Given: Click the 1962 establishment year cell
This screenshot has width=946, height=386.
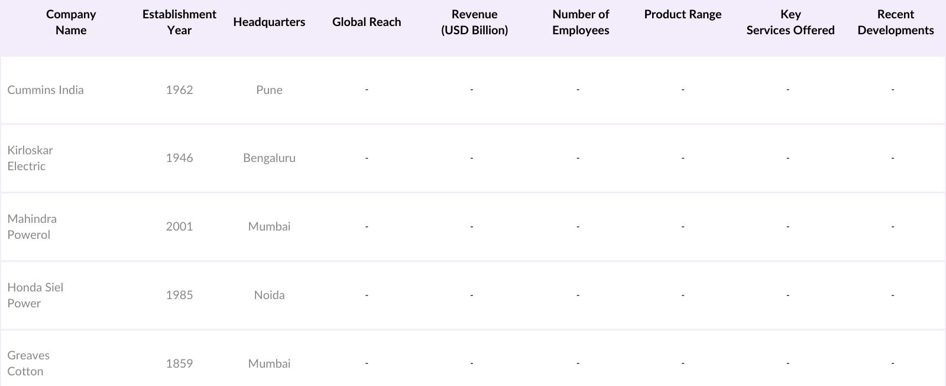Looking at the screenshot, I should point(179,90).
